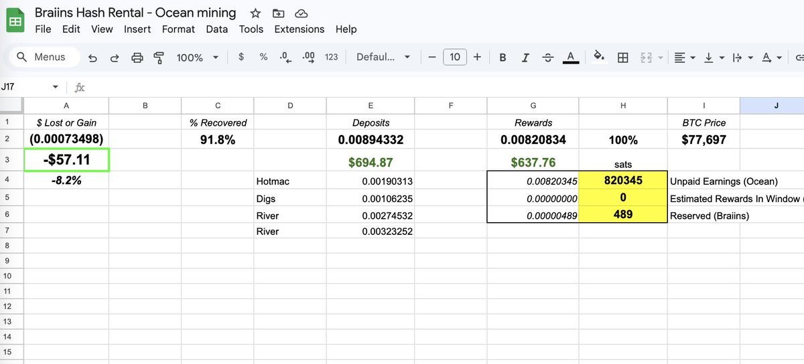Open the text color picker
Viewport: 804px width, 364px height.
(571, 58)
